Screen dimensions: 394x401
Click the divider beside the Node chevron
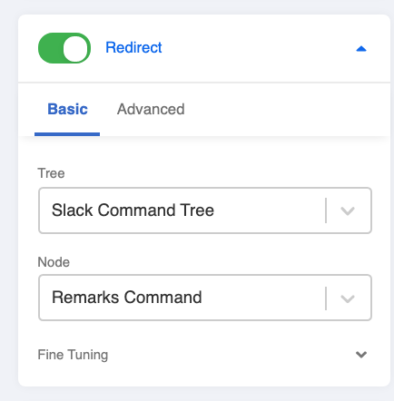(x=326, y=298)
